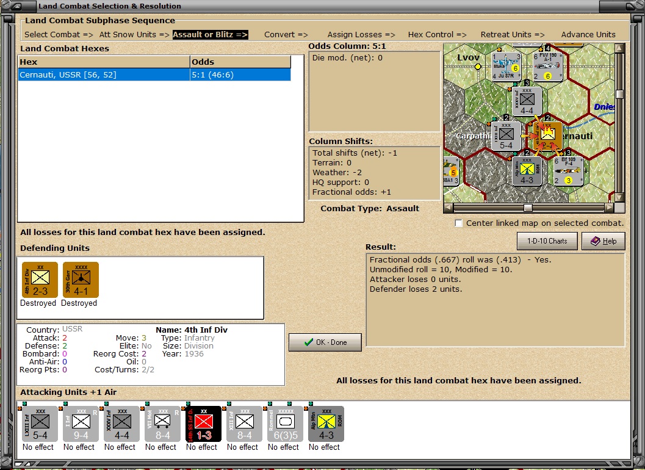This screenshot has height=470, width=645.
Task: Select the 14th SS Inf 1-3 unit
Action: (203, 424)
